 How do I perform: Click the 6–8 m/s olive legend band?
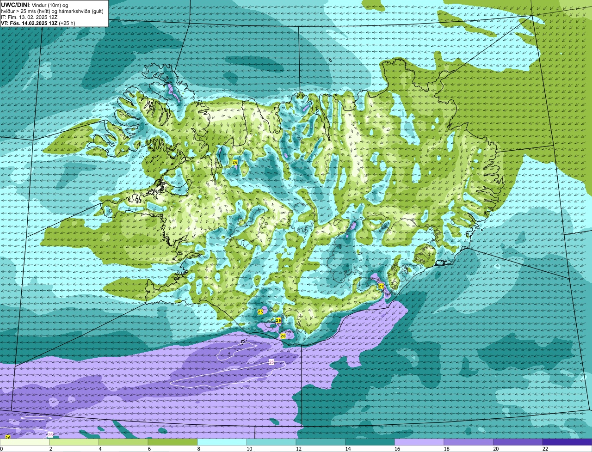click(173, 442)
